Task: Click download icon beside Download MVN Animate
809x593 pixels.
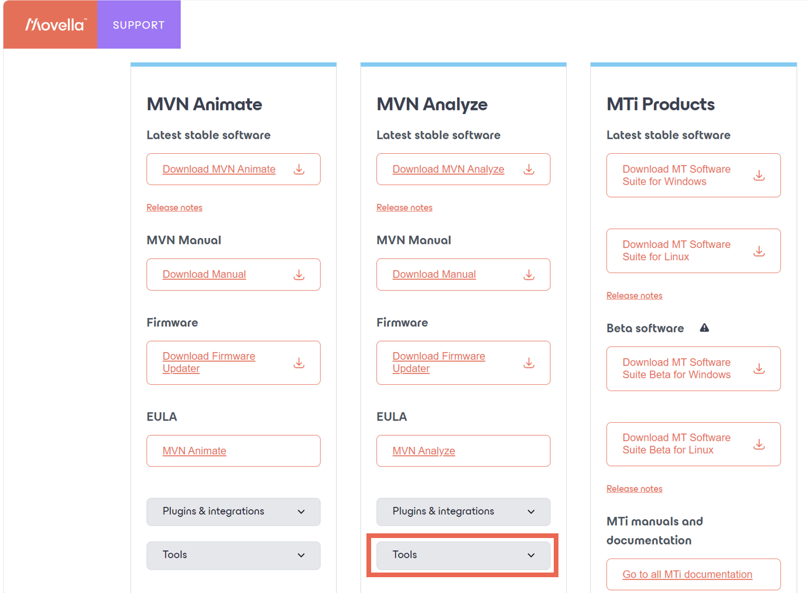Action: [299, 169]
